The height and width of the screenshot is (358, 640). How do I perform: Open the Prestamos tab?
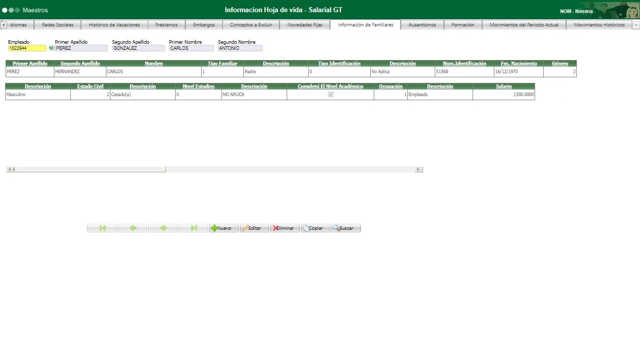pyautogui.click(x=166, y=24)
